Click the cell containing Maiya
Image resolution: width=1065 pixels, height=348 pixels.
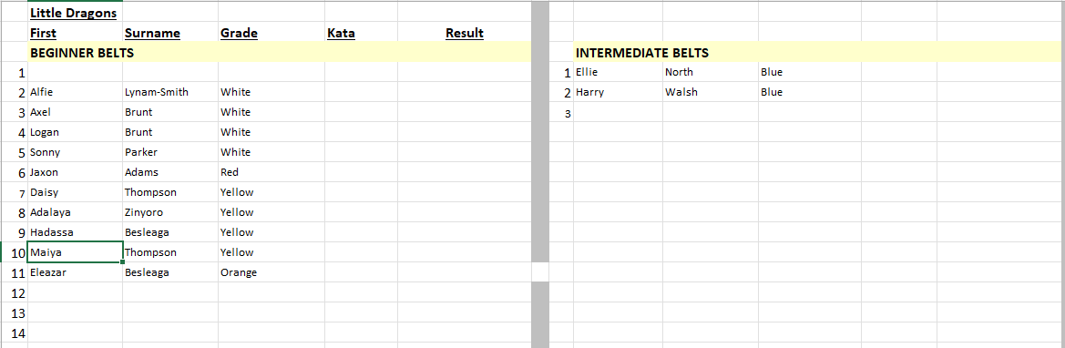point(75,252)
